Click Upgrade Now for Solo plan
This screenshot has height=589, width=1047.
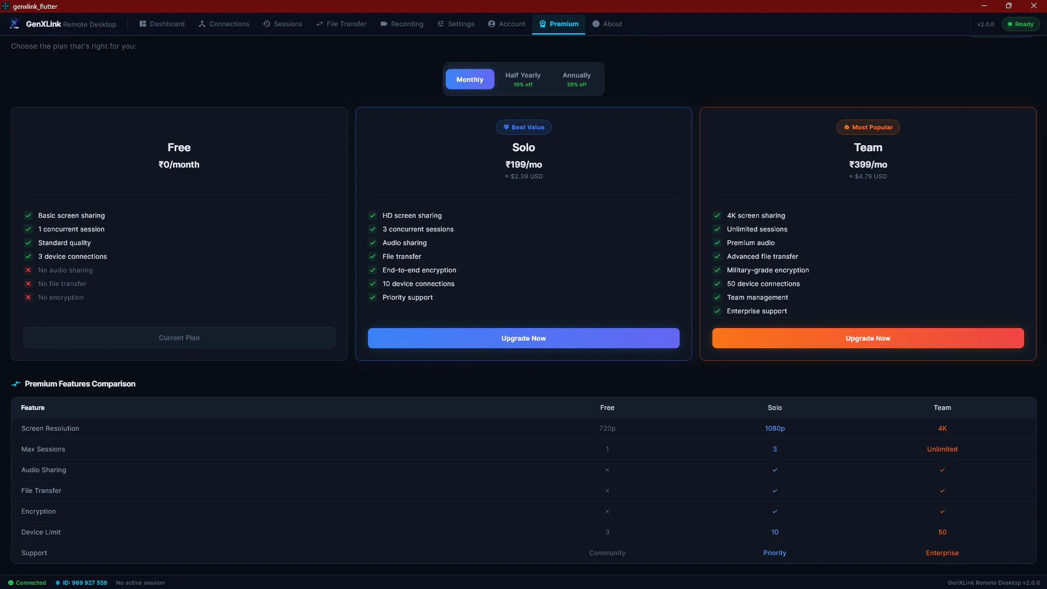523,338
